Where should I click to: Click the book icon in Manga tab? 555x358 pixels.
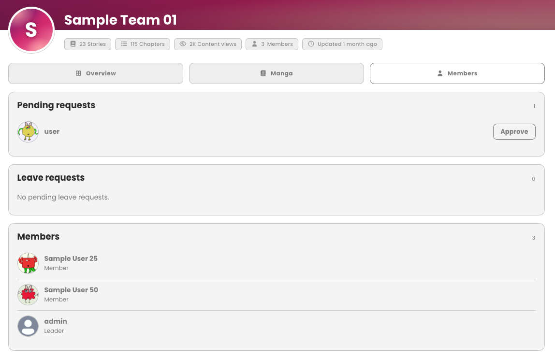coord(263,73)
